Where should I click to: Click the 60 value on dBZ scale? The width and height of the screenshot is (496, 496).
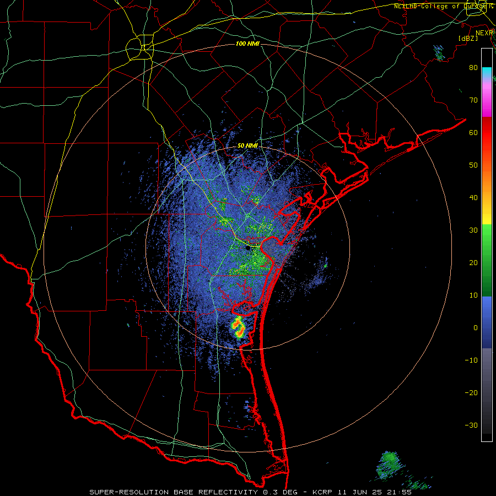point(473,132)
